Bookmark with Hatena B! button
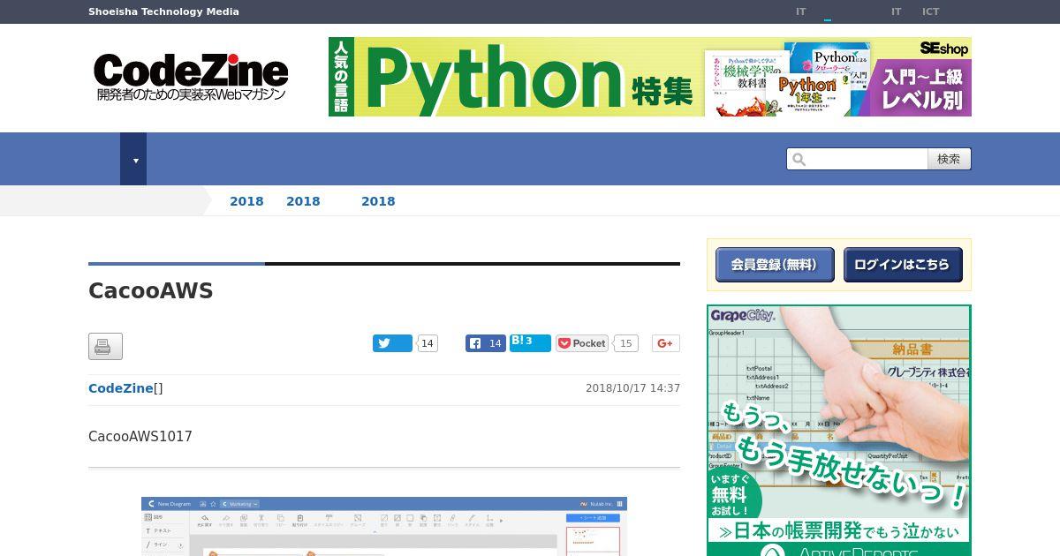 click(x=530, y=343)
